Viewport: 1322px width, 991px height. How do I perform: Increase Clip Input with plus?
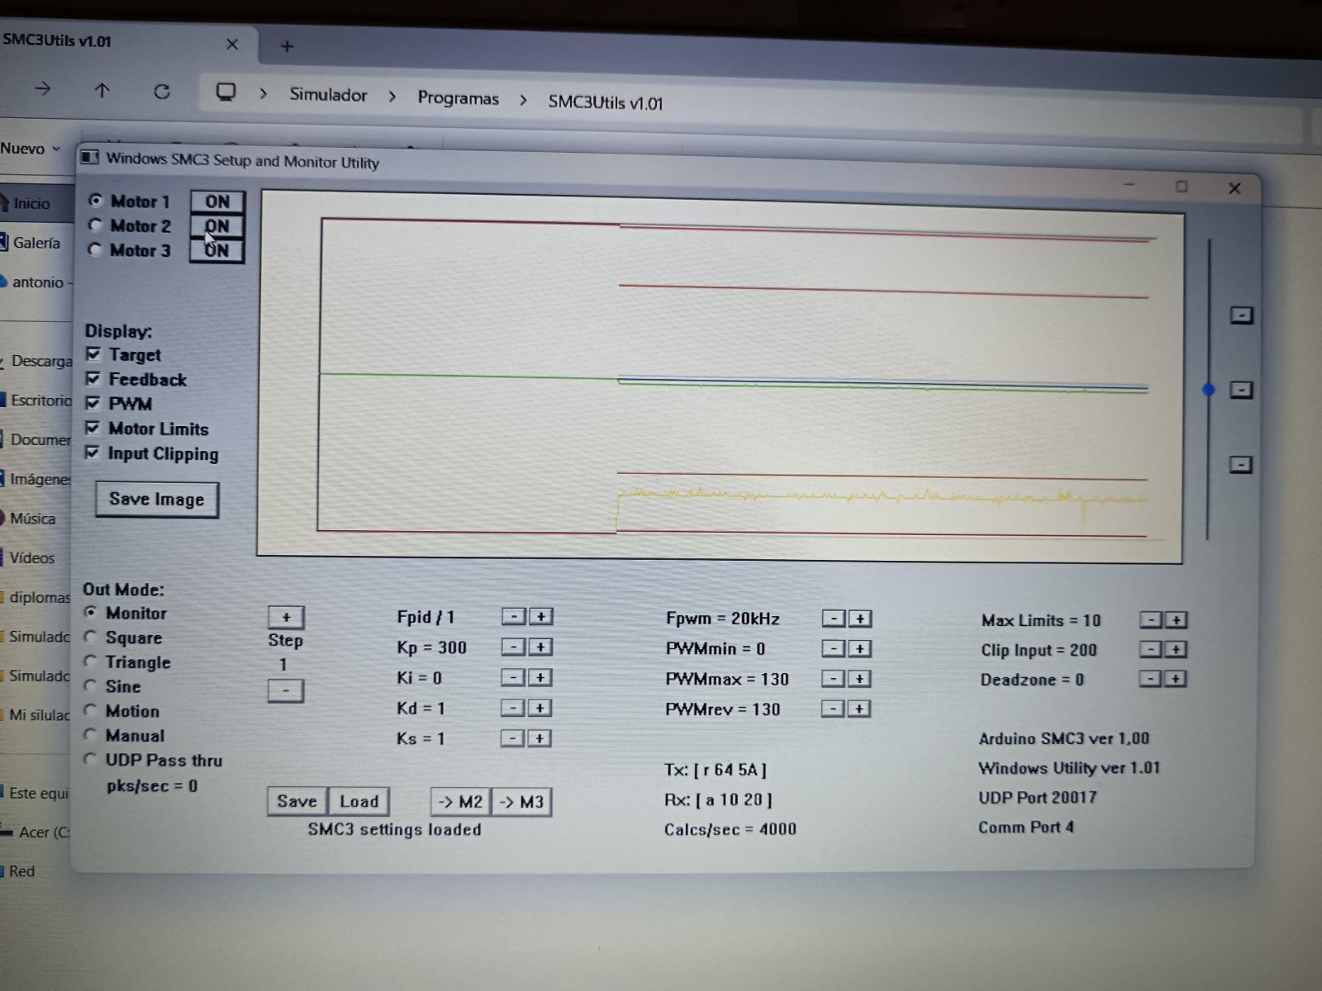point(1176,649)
